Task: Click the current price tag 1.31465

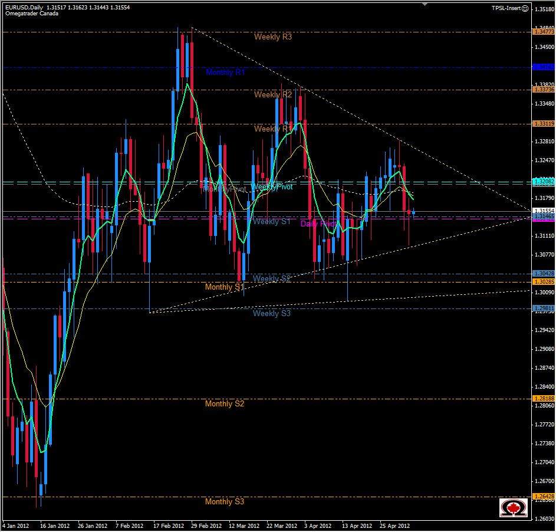Action: coord(543,216)
